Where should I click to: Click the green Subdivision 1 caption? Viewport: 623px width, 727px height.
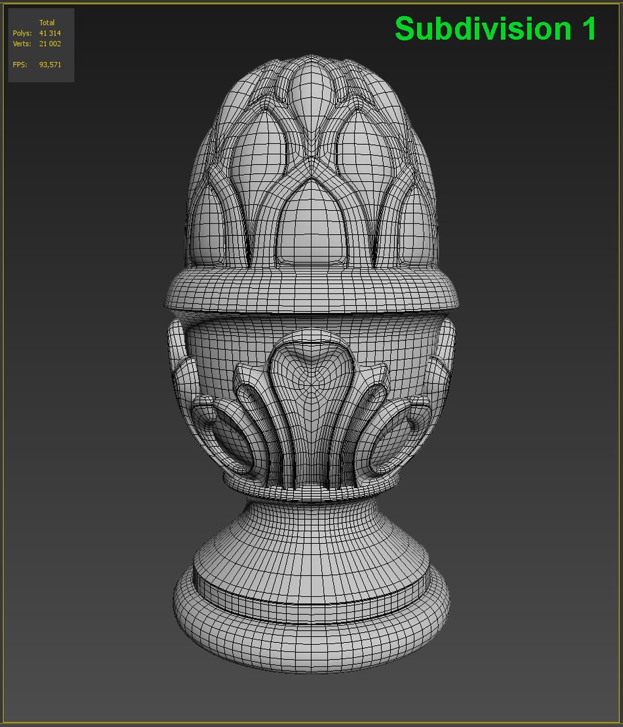pyautogui.click(x=496, y=28)
